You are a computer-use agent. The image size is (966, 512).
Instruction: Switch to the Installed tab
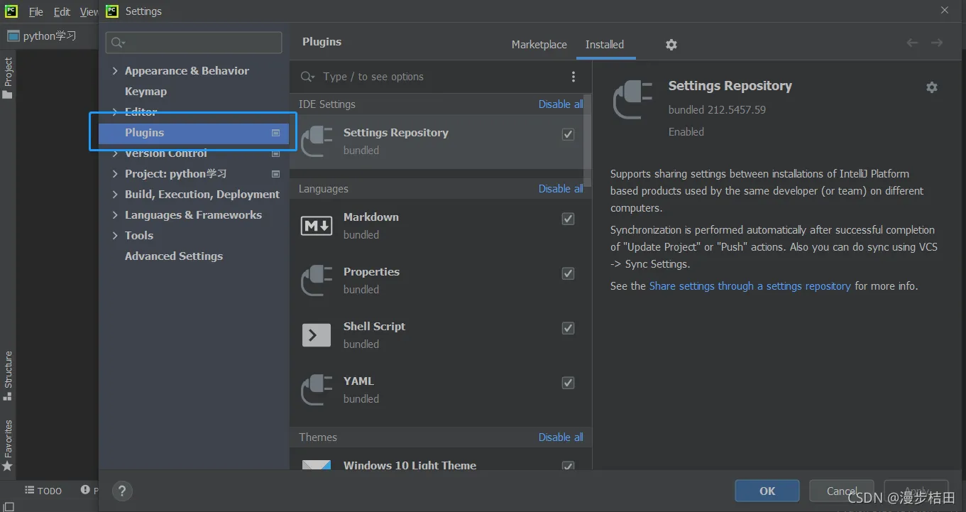click(605, 44)
